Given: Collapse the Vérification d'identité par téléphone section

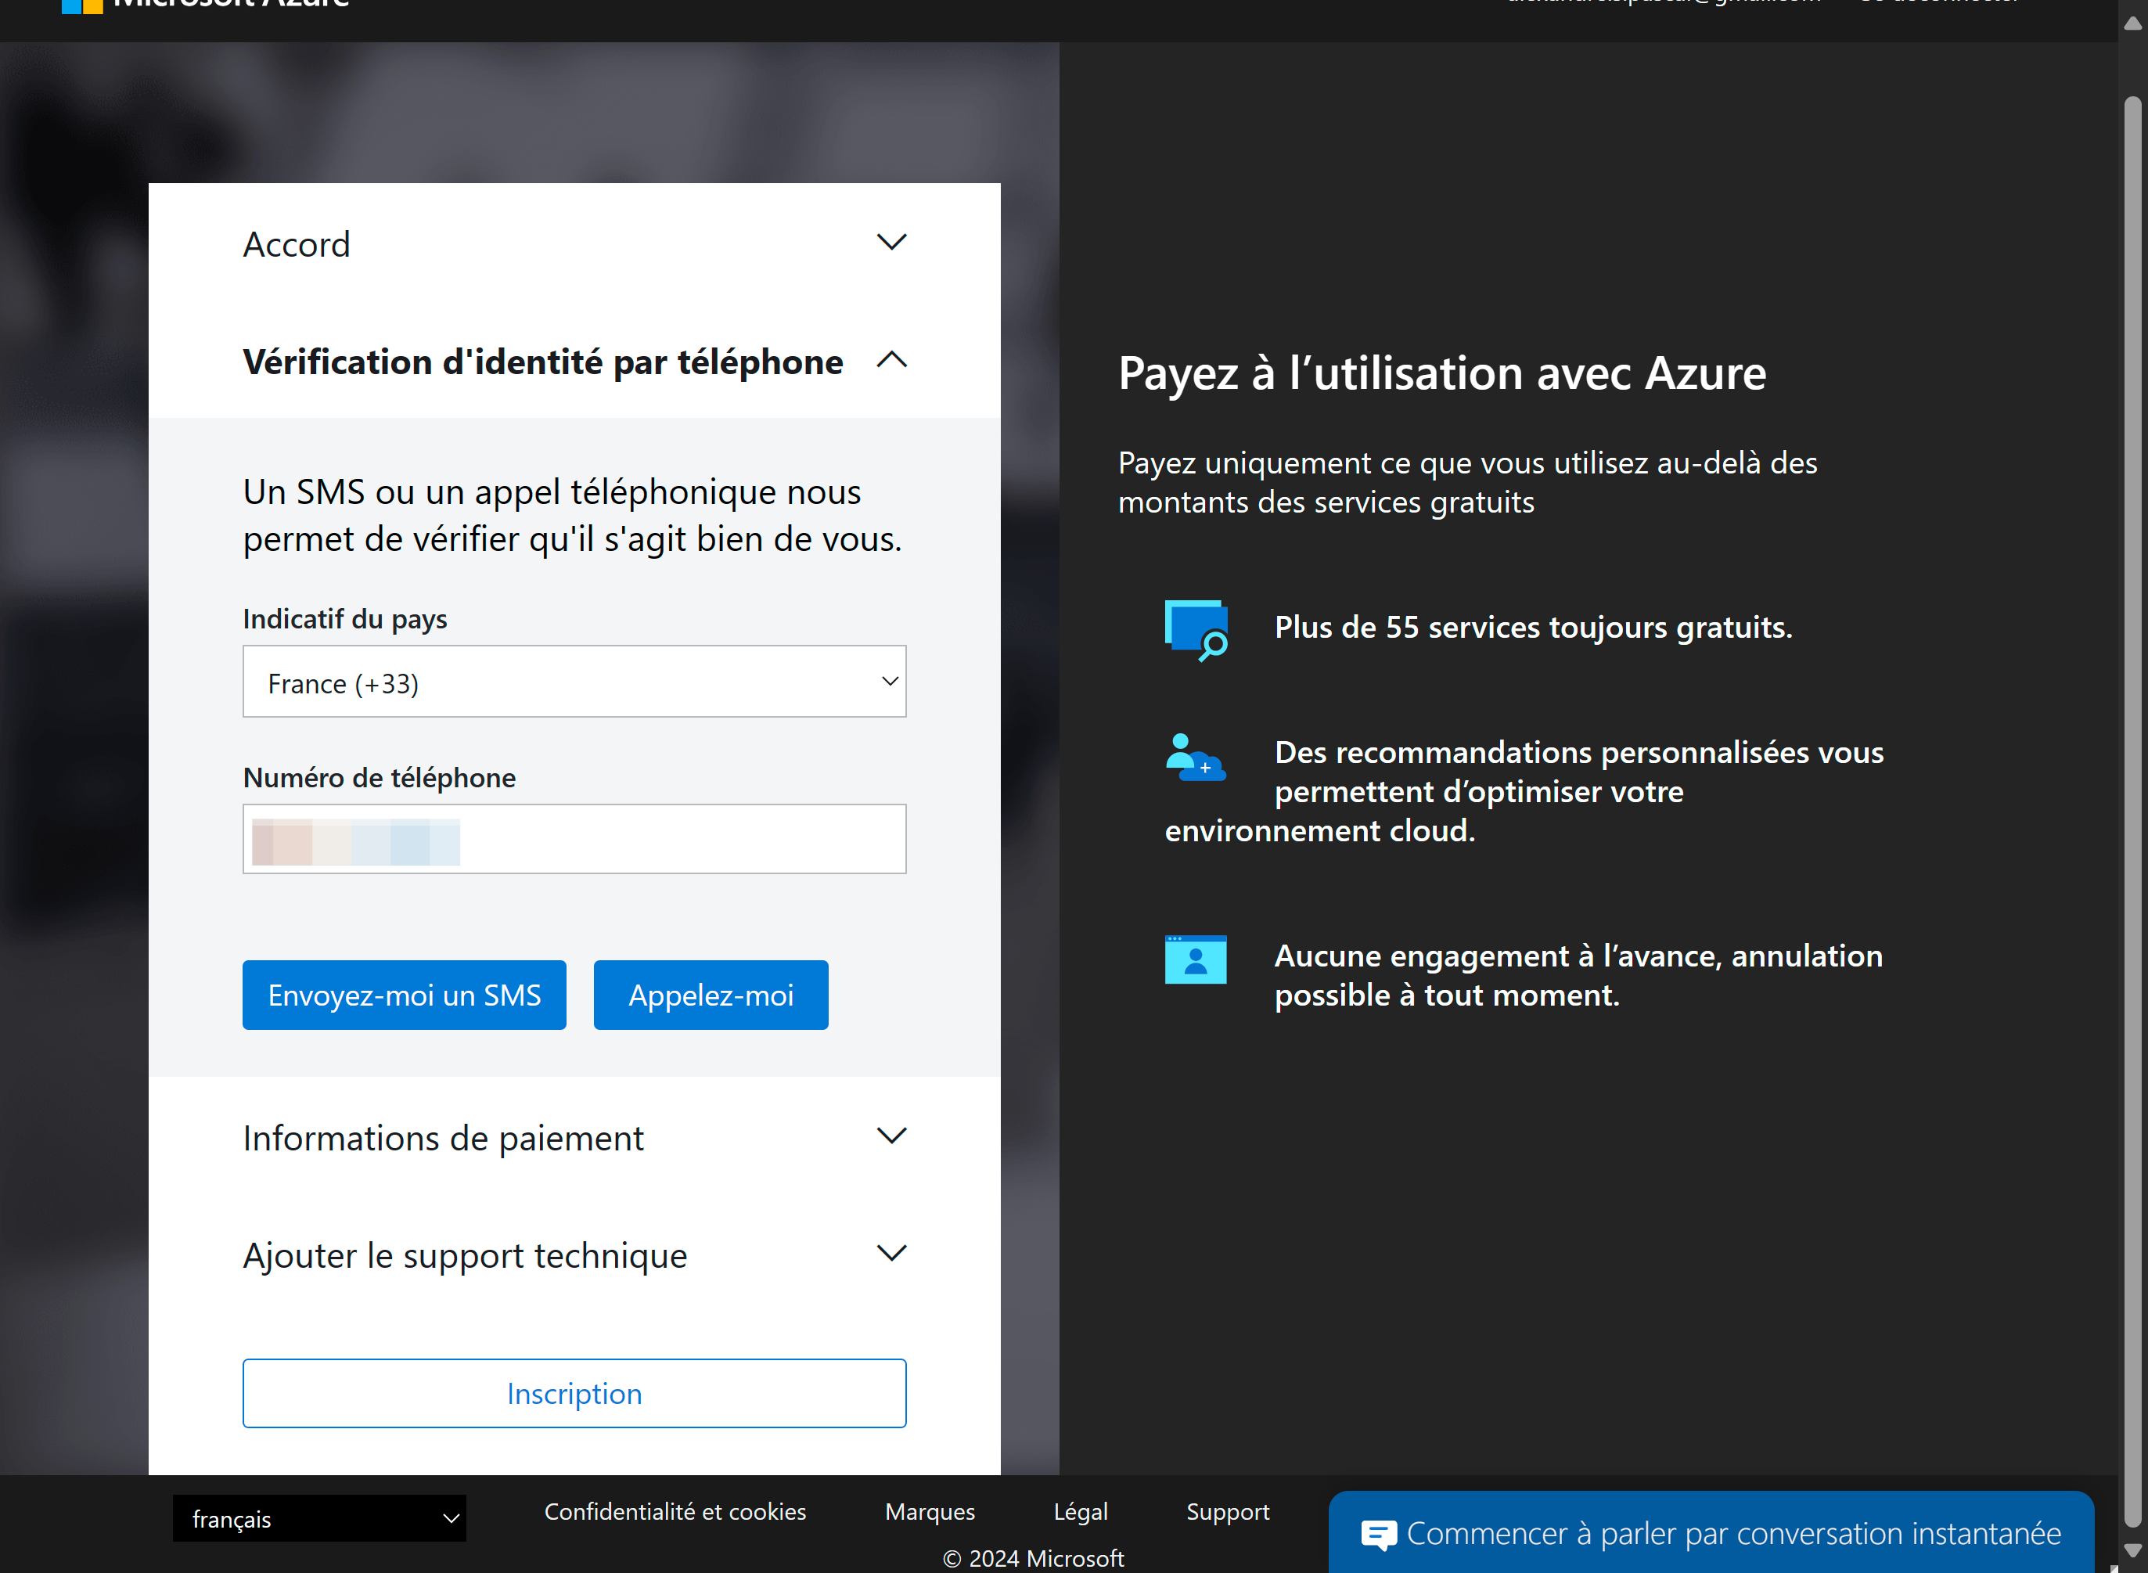Looking at the screenshot, I should (891, 360).
